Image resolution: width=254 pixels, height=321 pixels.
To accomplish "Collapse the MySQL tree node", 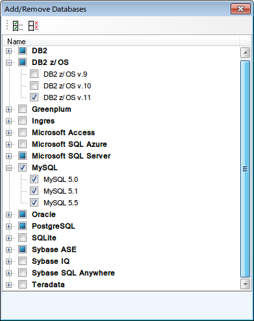I will coord(8,168).
